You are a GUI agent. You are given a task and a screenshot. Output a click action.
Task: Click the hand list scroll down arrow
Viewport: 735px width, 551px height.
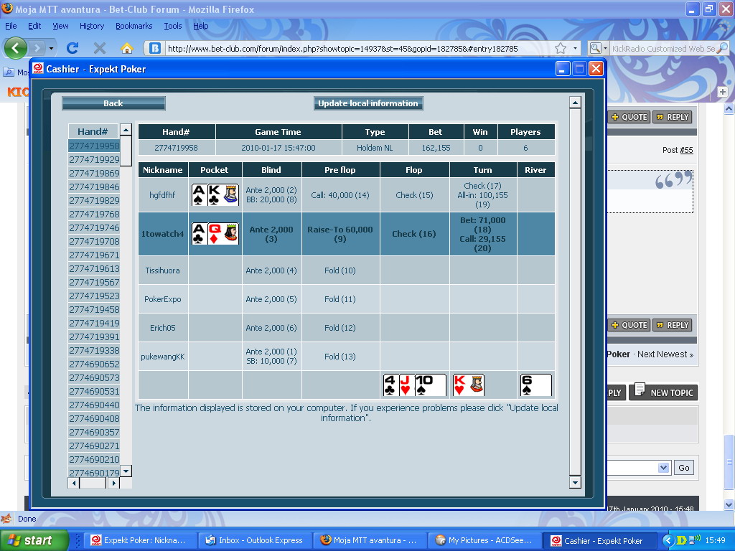click(126, 471)
